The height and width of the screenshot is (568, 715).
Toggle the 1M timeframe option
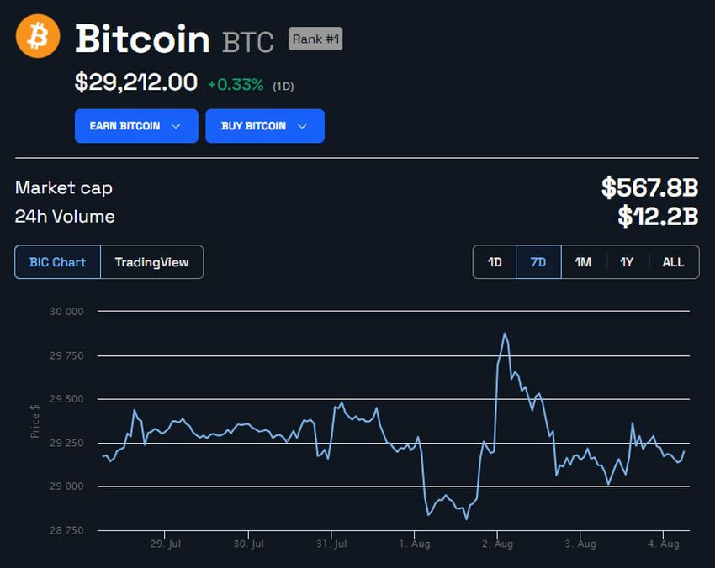[584, 262]
